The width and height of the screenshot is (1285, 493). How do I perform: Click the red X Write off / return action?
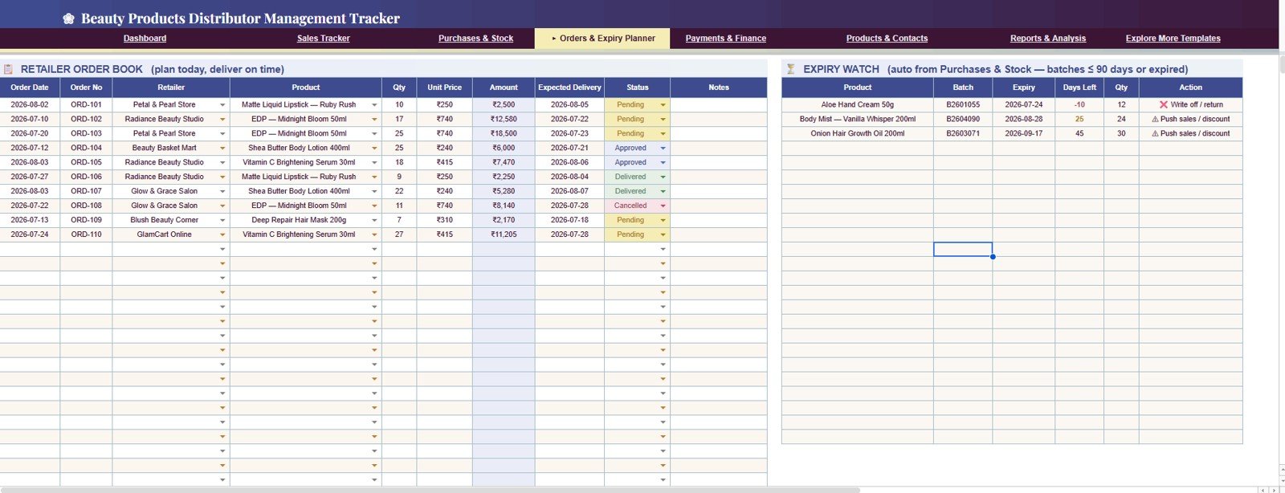[x=1191, y=104]
